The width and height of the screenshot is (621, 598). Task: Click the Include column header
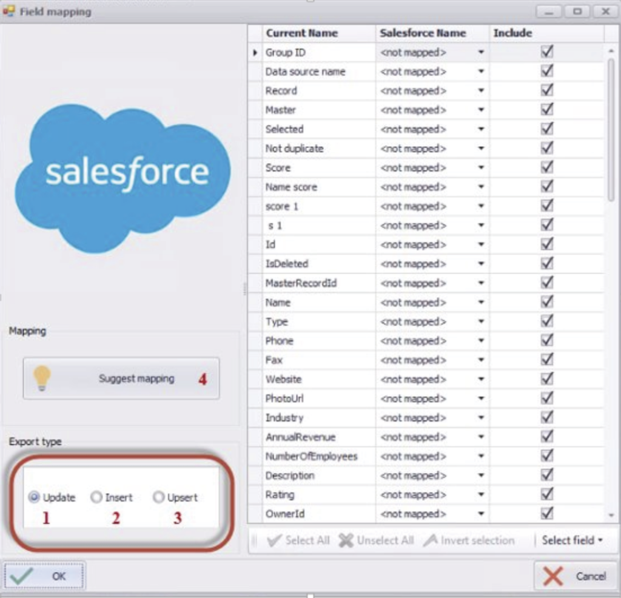tap(546, 33)
